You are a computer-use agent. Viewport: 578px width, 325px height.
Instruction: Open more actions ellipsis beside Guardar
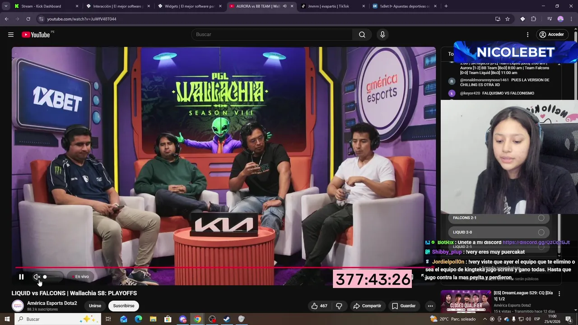[x=430, y=306]
